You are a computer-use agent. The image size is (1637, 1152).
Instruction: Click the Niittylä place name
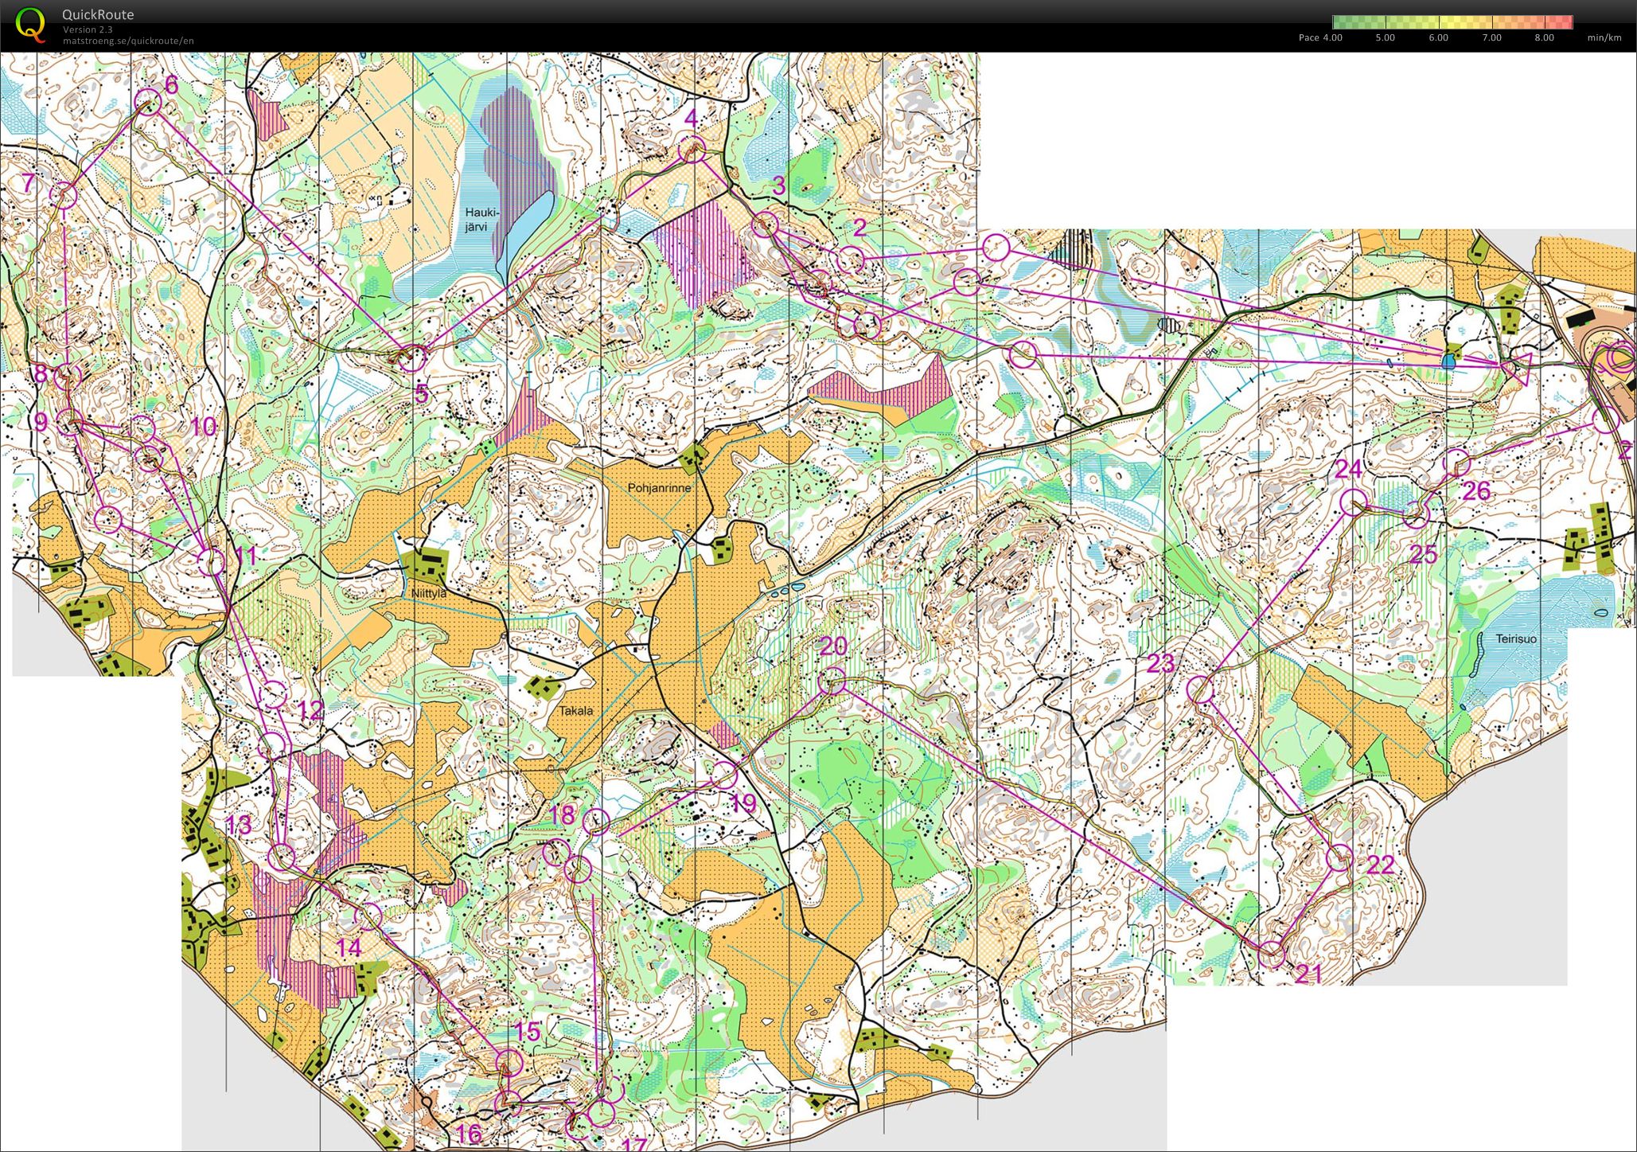[x=429, y=593]
